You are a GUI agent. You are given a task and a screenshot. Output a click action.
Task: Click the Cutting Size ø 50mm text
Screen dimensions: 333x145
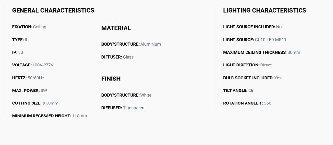(x=35, y=103)
